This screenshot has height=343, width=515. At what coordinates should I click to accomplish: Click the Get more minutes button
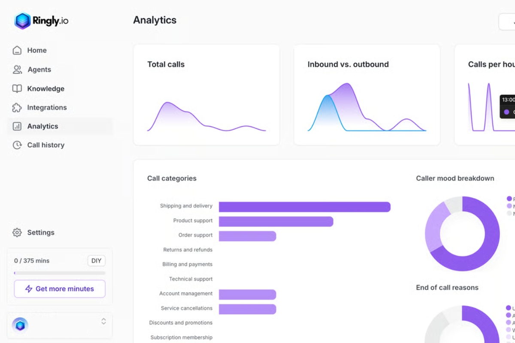pos(60,289)
